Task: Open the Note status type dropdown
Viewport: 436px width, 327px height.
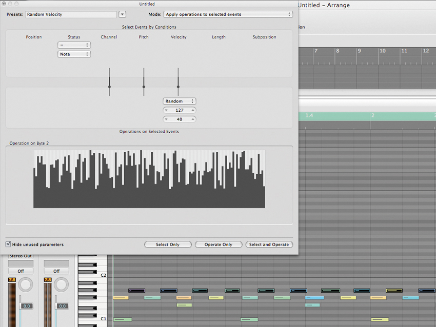Action: pos(74,54)
